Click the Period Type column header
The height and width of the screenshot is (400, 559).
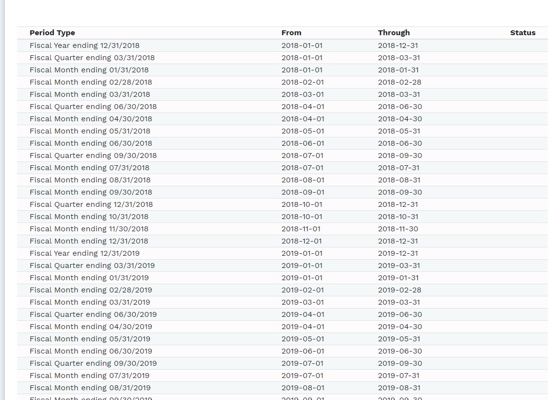(x=52, y=33)
